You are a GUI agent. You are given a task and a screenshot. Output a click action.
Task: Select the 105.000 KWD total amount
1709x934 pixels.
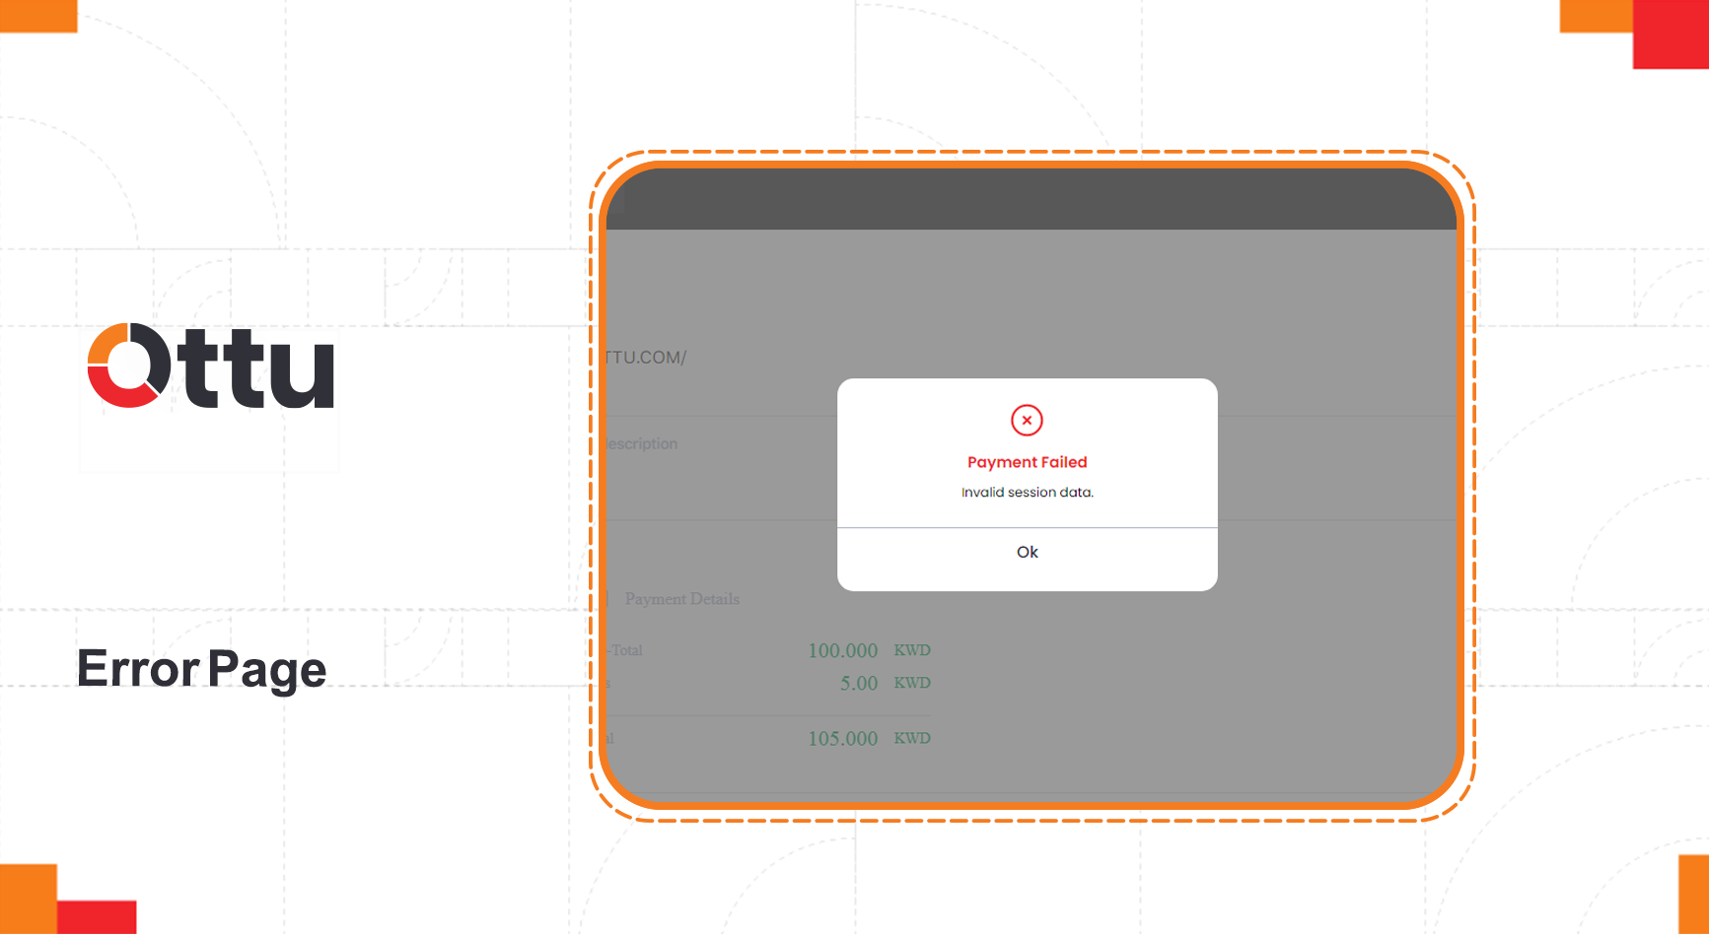pos(843,737)
